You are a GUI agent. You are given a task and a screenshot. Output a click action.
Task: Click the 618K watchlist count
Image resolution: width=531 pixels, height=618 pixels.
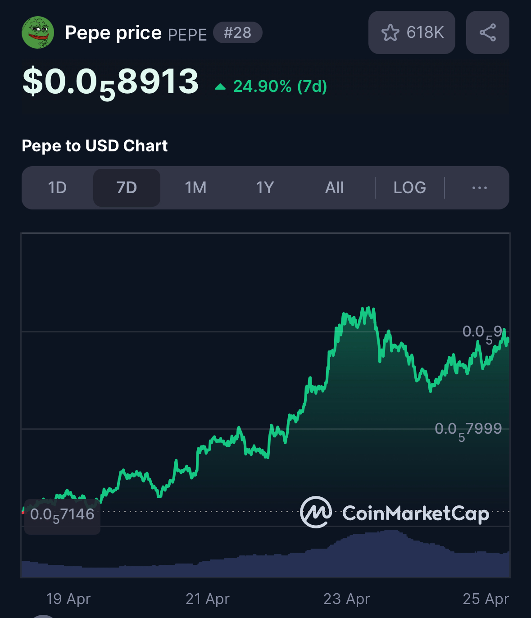point(425,32)
